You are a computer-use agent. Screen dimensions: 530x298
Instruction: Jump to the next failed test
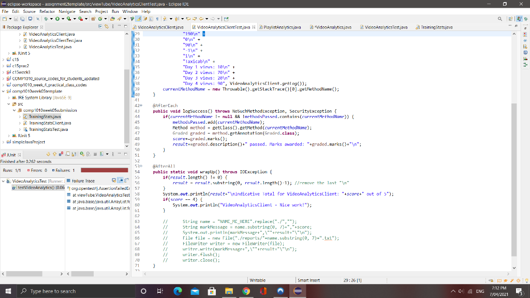[48, 154]
